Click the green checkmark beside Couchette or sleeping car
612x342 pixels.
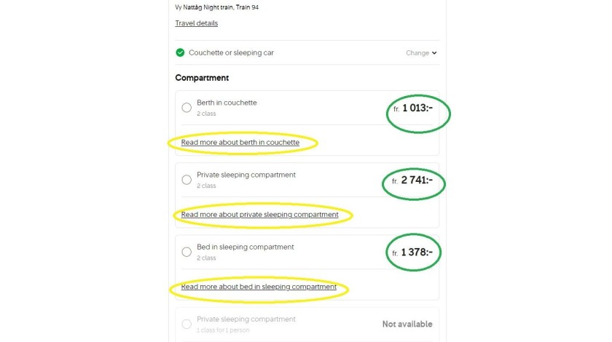pyautogui.click(x=180, y=52)
